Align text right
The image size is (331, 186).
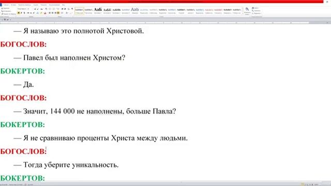click(x=55, y=13)
